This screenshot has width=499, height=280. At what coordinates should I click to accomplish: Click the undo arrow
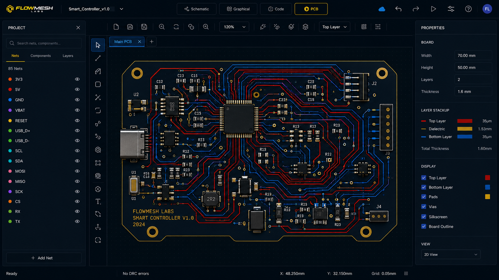coord(398,9)
